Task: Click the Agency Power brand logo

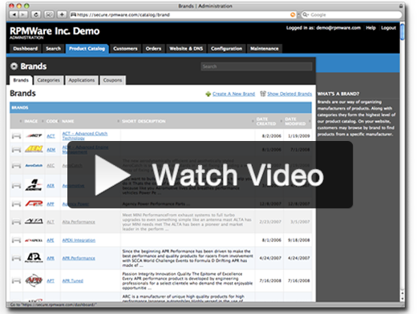Action: [34, 203]
